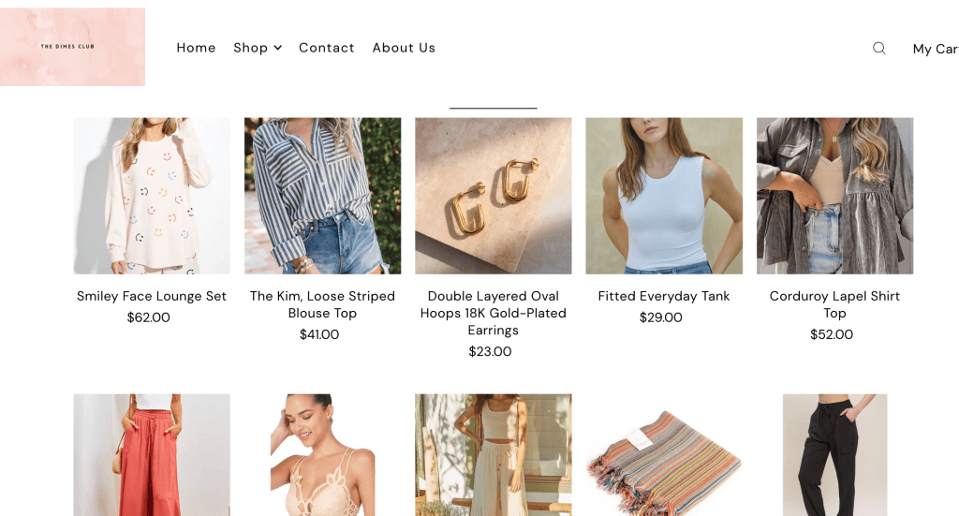Expand the Shop dropdown chevron
The height and width of the screenshot is (516, 959).
click(x=277, y=48)
